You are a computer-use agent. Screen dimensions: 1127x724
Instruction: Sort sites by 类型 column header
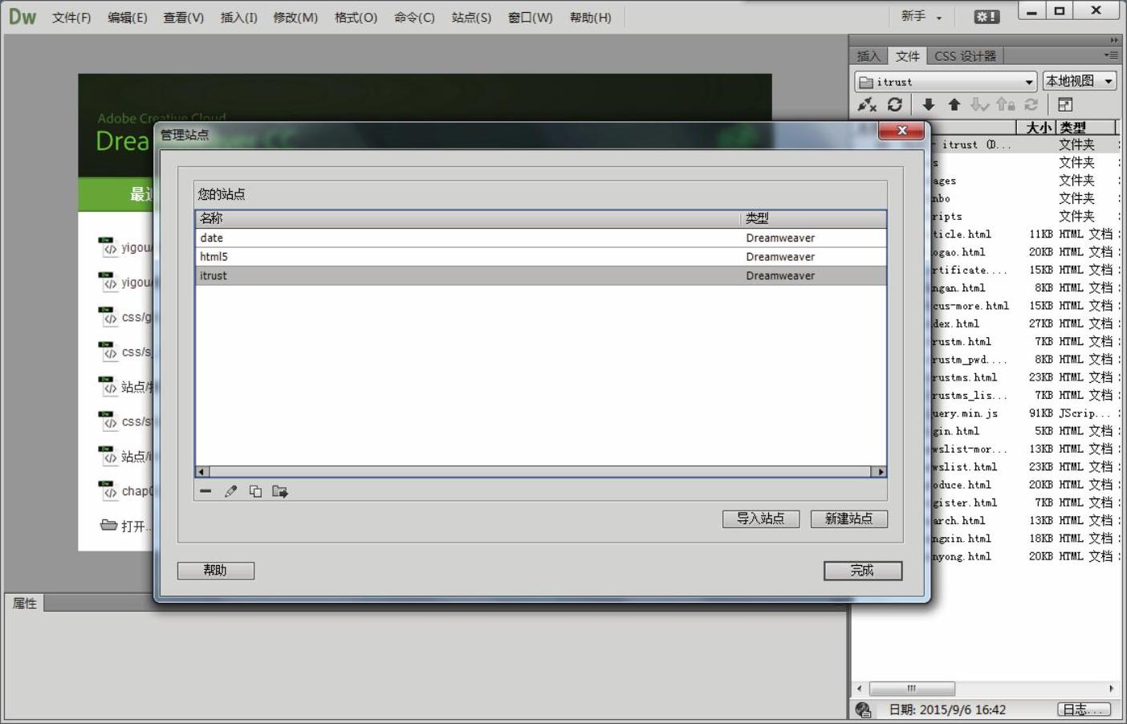click(813, 218)
